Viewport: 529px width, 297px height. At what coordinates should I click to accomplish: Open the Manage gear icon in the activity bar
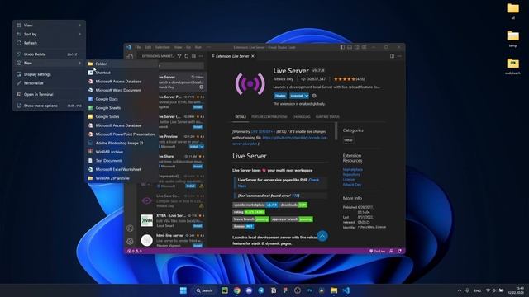pyautogui.click(x=130, y=241)
